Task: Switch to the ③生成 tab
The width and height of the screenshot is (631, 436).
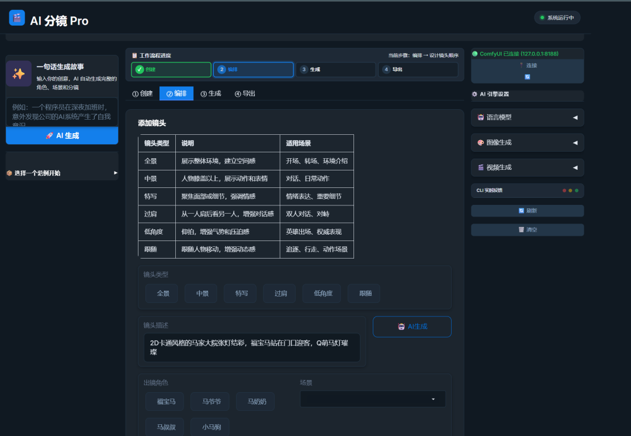Action: 210,93
